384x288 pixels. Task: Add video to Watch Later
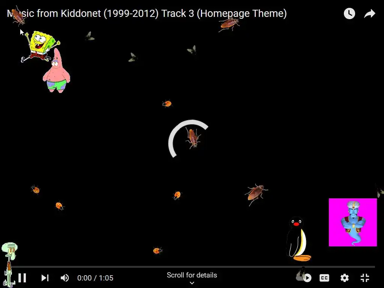pos(349,13)
